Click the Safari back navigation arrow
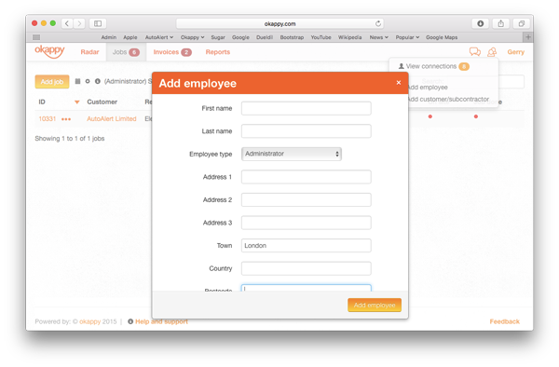The image size is (559, 367). click(67, 23)
